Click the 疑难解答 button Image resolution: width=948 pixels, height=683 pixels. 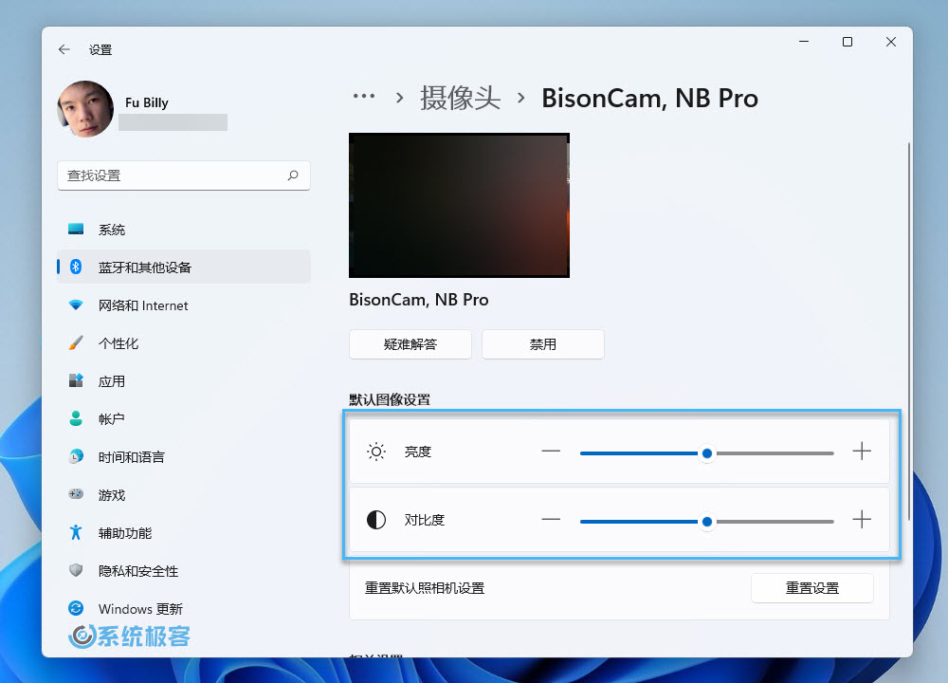tap(410, 344)
